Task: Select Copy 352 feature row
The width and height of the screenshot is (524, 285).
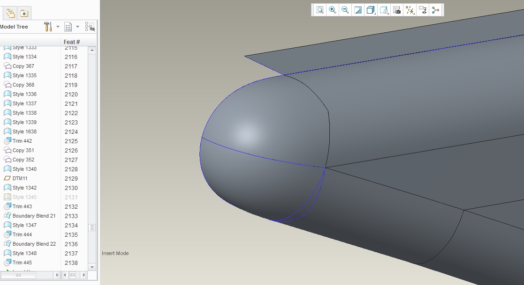Action: click(23, 159)
